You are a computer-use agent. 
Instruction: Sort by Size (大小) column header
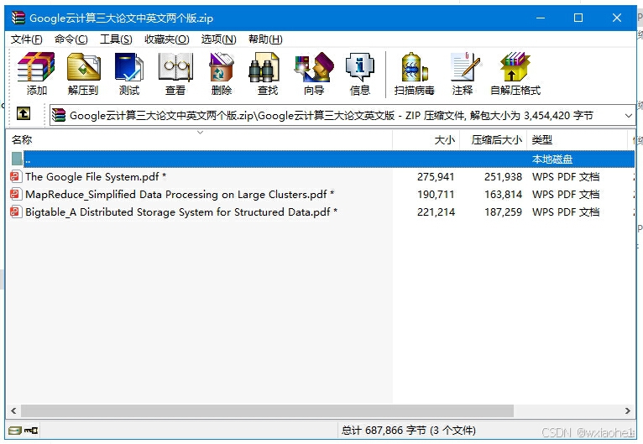[x=426, y=140]
